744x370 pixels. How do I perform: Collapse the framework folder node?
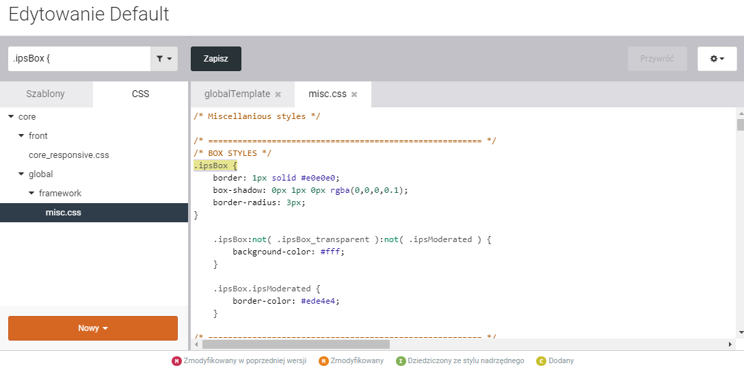tap(31, 194)
